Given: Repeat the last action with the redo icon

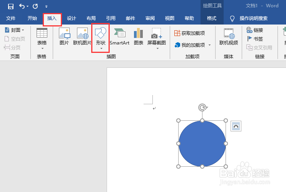Looking at the screenshot, I should (35, 7).
